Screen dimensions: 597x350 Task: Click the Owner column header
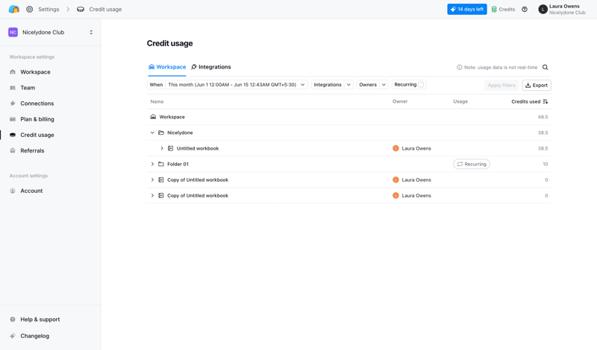pyautogui.click(x=400, y=101)
